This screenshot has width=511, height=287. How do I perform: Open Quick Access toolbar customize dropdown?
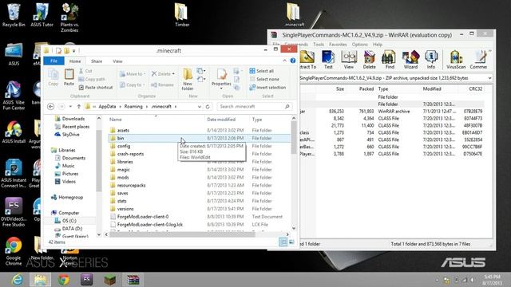pyautogui.click(x=74, y=51)
